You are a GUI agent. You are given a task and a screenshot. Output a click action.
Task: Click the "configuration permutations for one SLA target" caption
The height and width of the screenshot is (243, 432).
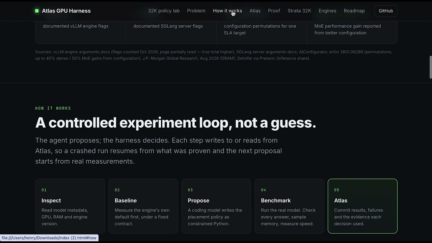point(260,29)
